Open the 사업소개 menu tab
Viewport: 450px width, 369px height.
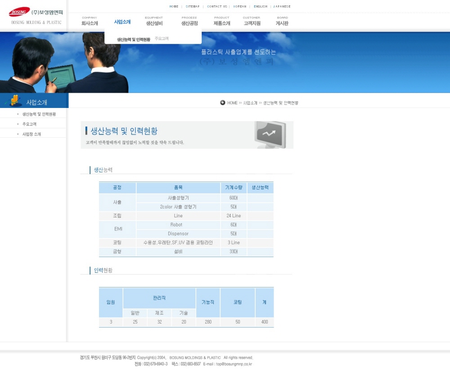(122, 22)
